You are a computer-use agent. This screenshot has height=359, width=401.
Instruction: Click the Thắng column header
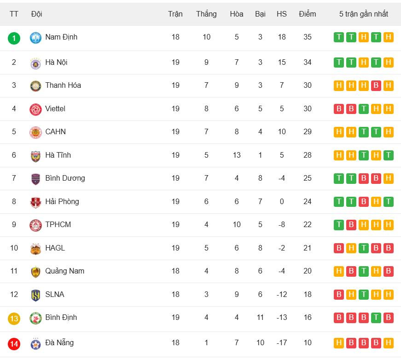pos(206,14)
